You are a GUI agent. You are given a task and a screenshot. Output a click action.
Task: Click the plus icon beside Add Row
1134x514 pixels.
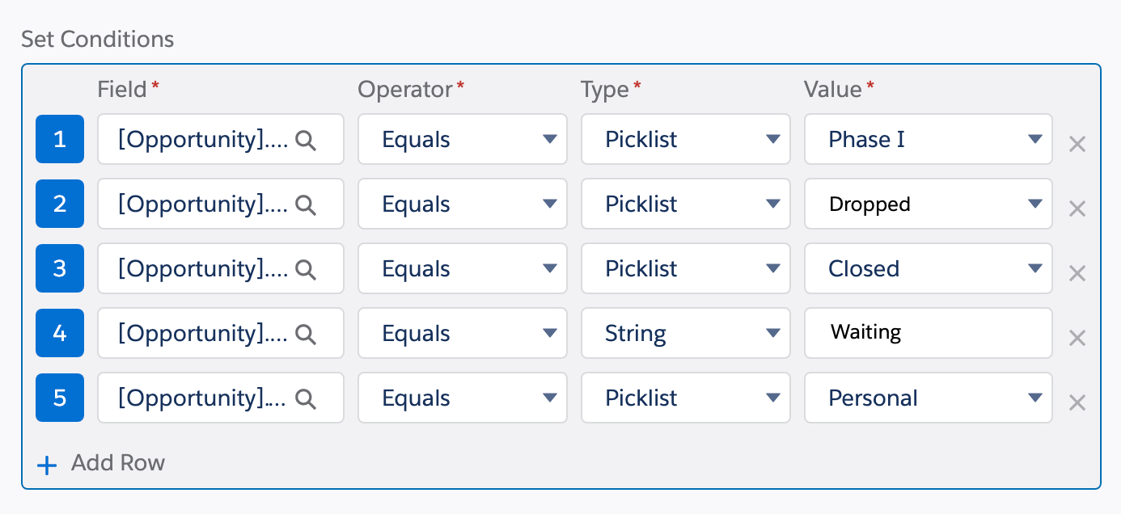pos(48,466)
